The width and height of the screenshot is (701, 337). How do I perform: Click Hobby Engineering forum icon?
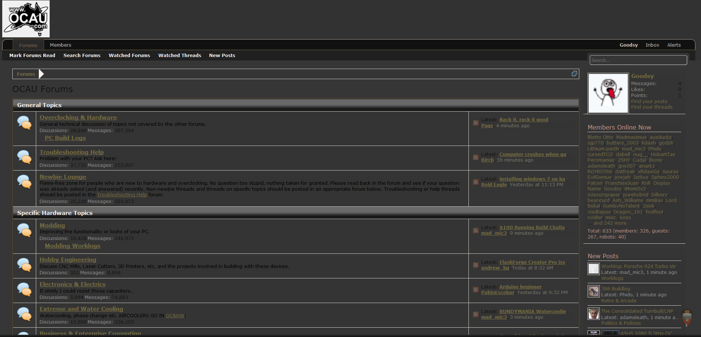(x=24, y=265)
